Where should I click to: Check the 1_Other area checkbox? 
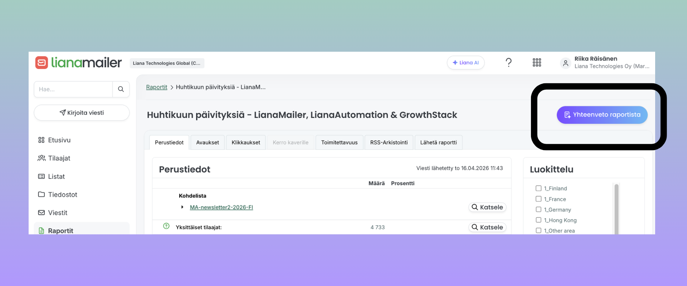pyautogui.click(x=539, y=231)
